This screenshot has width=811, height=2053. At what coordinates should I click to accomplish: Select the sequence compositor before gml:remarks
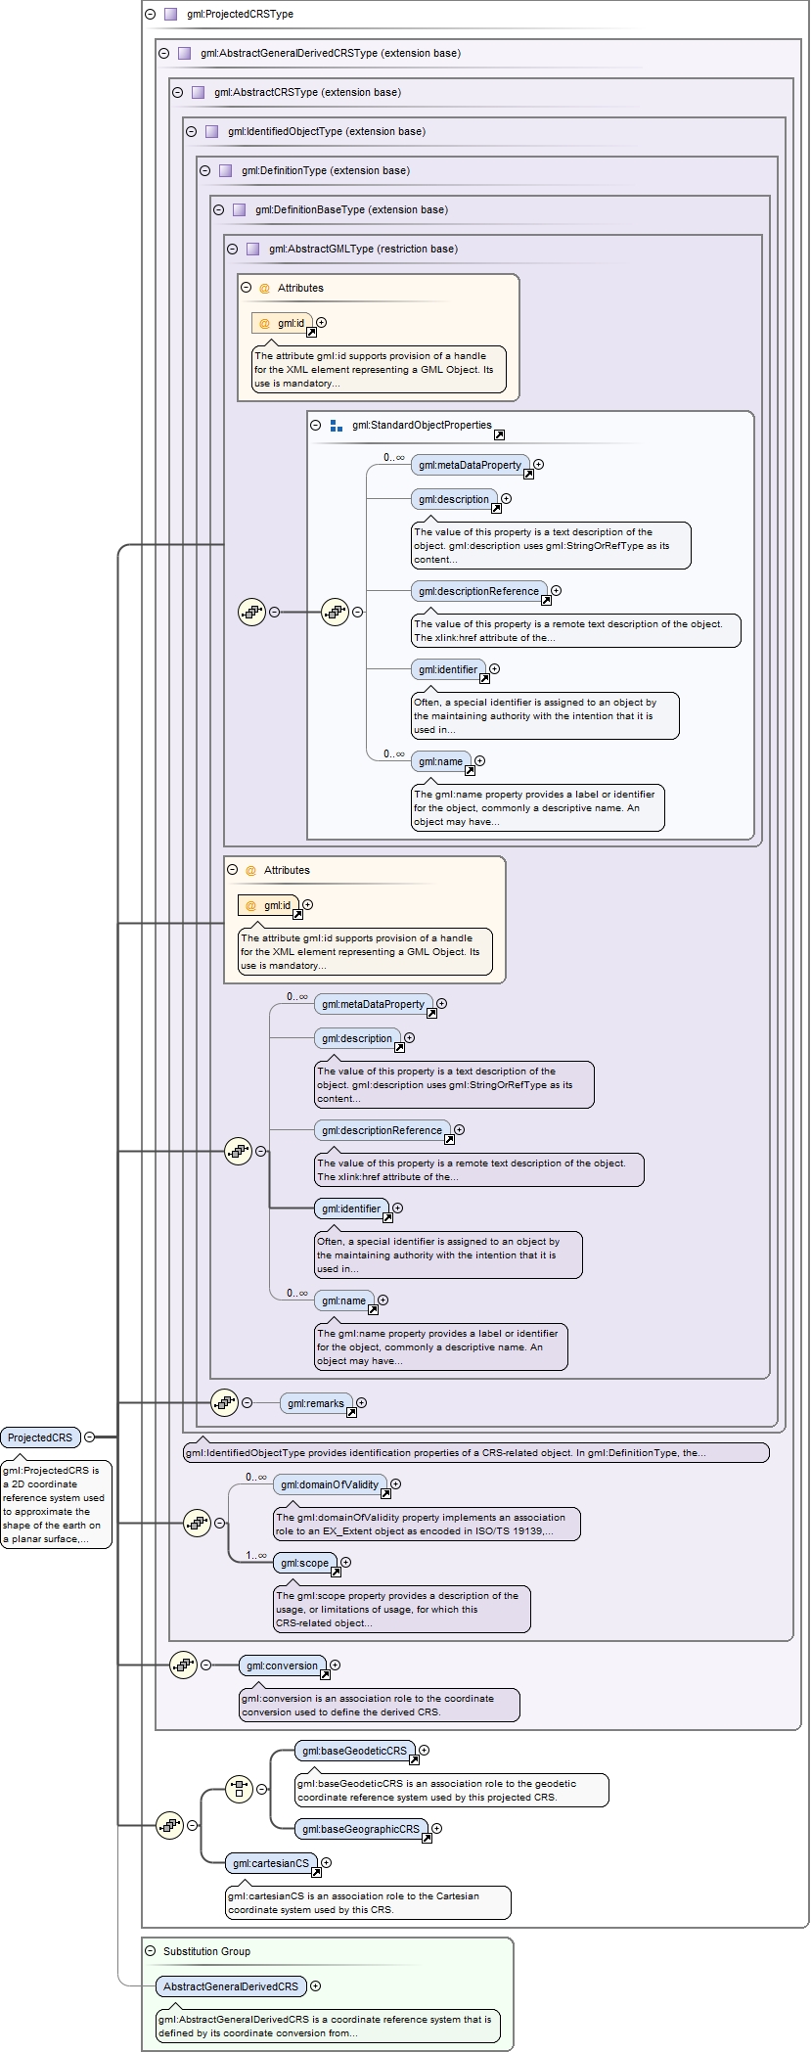pyautogui.click(x=225, y=1402)
